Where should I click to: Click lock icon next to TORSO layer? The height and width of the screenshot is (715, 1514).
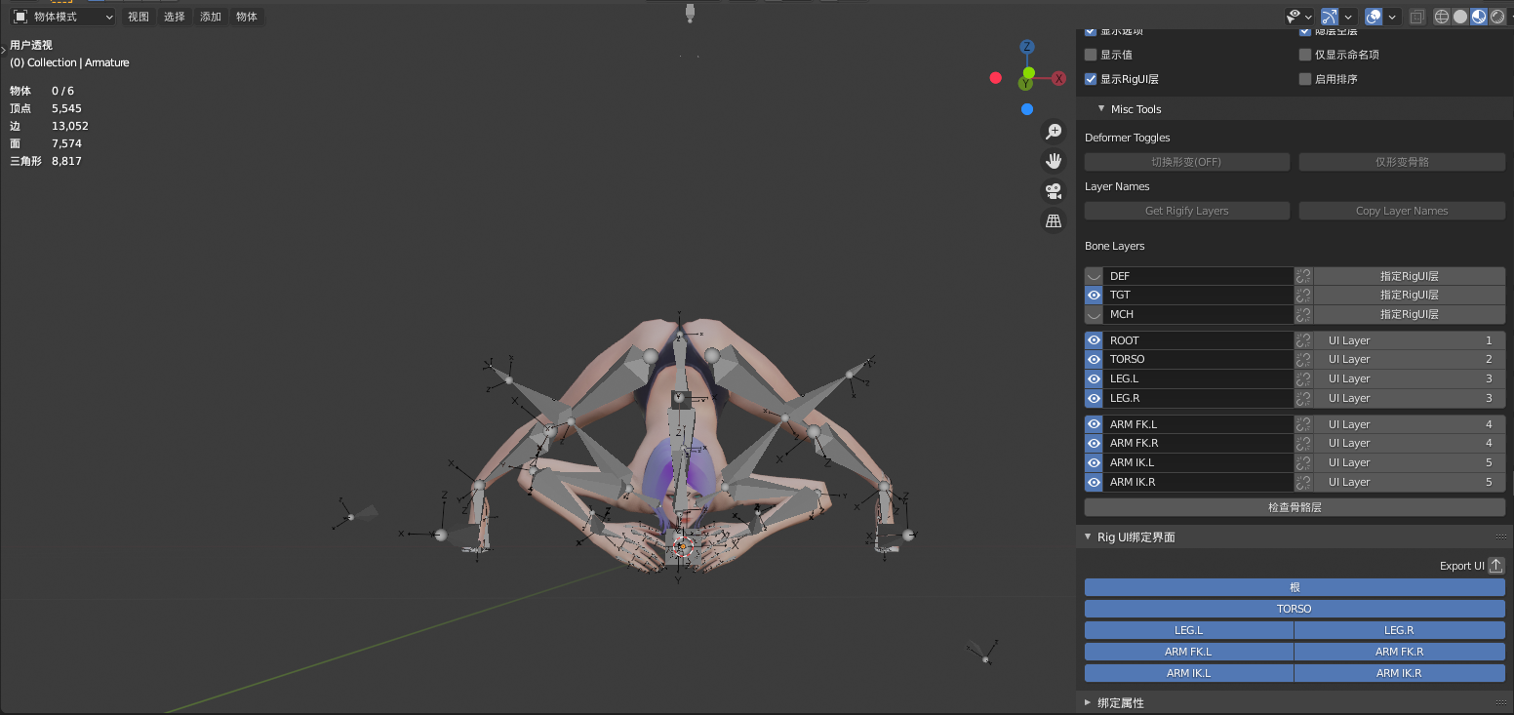[x=1303, y=359]
